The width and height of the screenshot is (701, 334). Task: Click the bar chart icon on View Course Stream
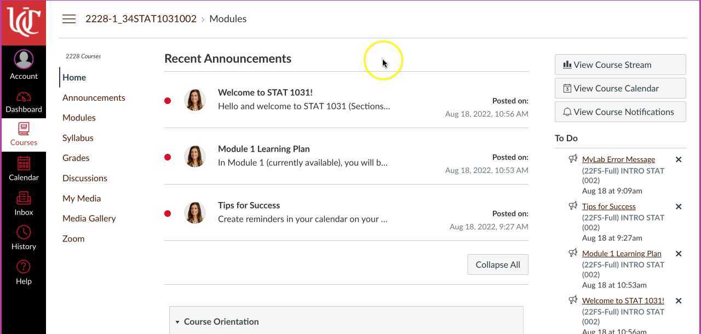568,65
